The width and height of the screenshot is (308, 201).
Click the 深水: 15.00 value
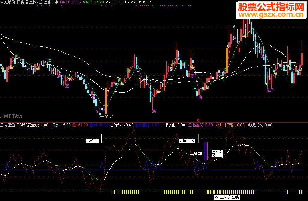(61, 125)
